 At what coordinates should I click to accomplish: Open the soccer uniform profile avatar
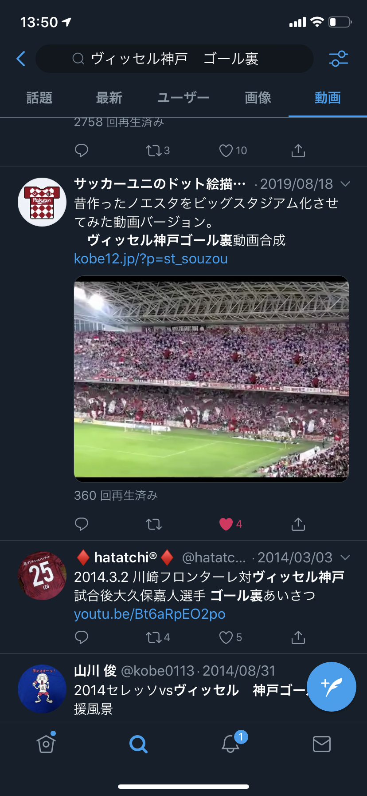click(x=42, y=203)
